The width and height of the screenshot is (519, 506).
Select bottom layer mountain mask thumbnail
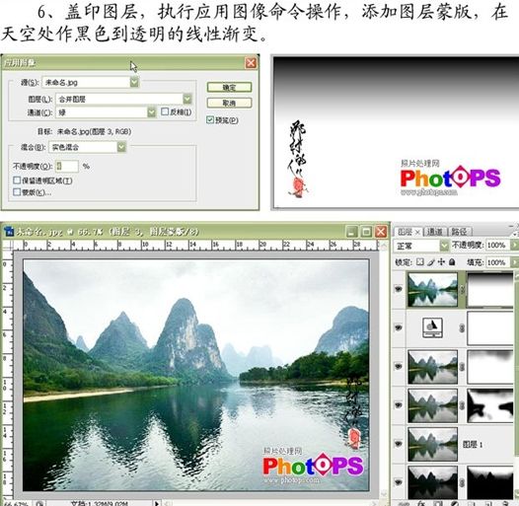tap(490, 482)
